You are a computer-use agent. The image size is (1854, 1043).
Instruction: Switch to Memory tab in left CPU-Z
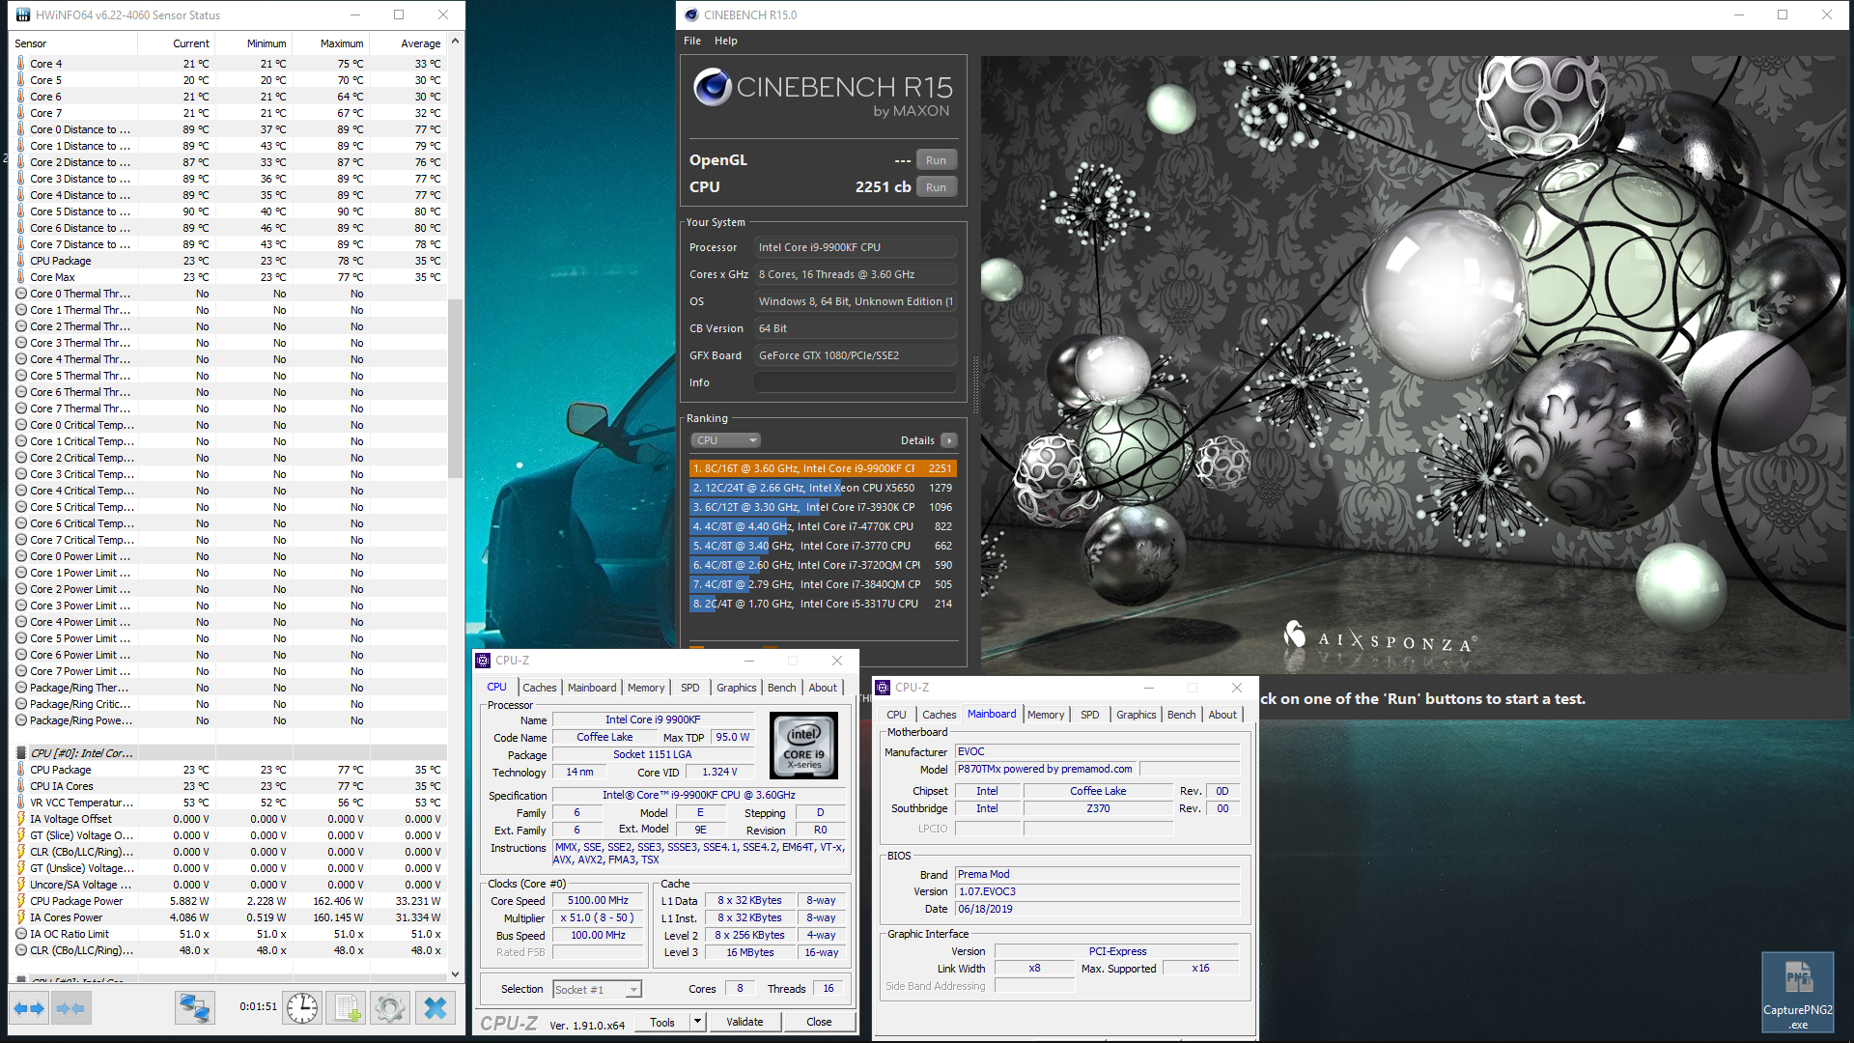pos(645,688)
